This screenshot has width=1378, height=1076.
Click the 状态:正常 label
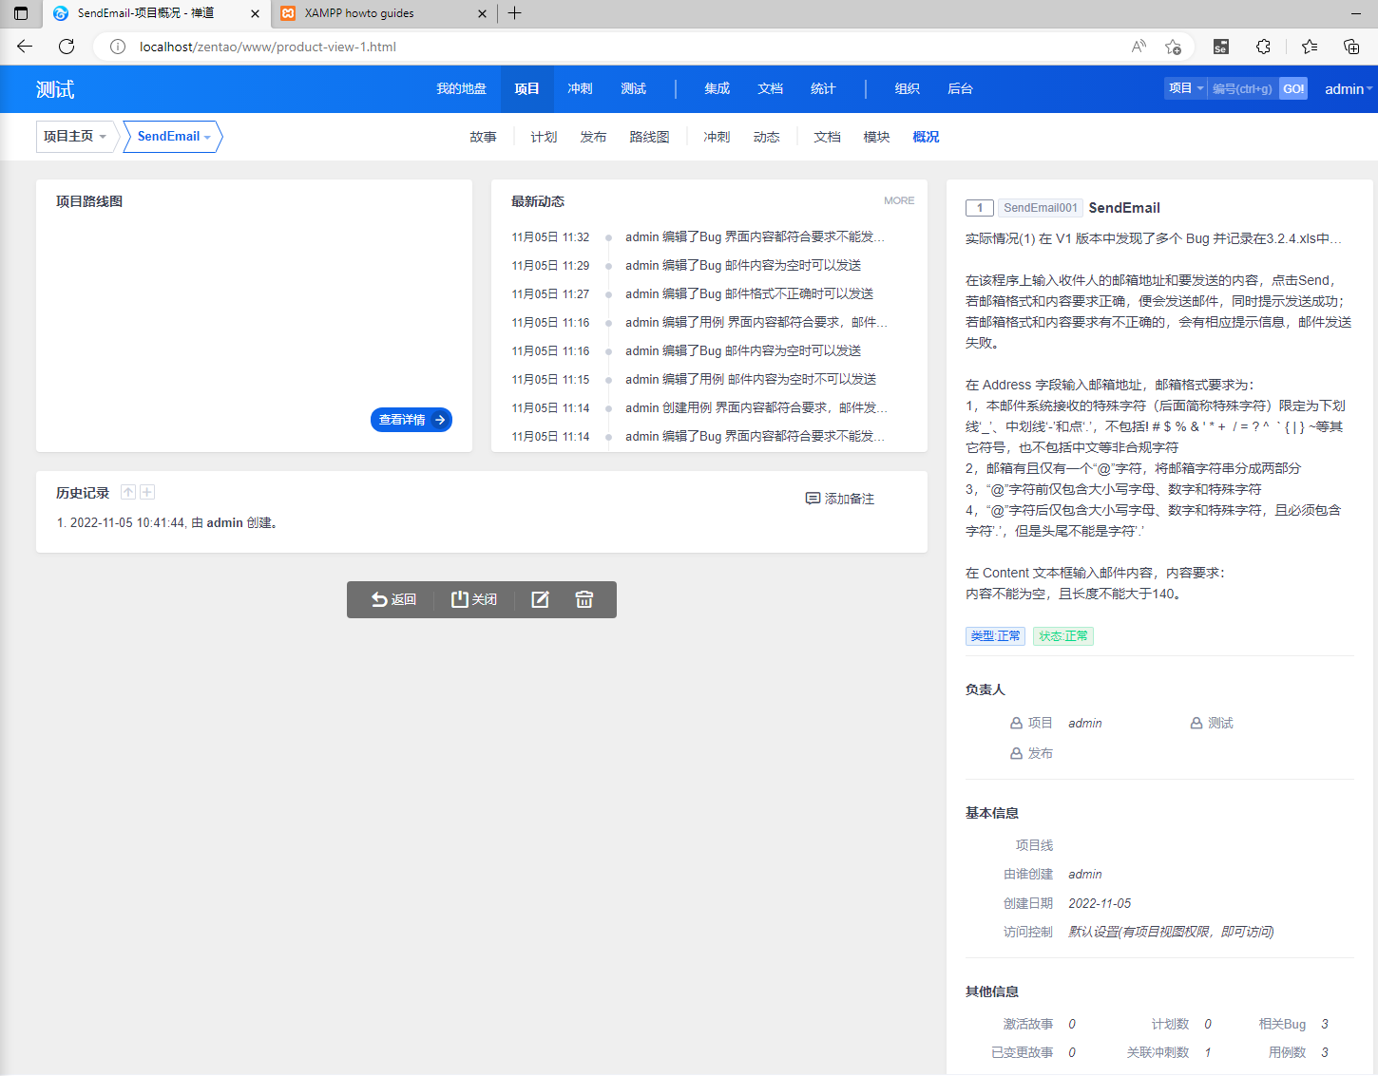pyautogui.click(x=1063, y=635)
